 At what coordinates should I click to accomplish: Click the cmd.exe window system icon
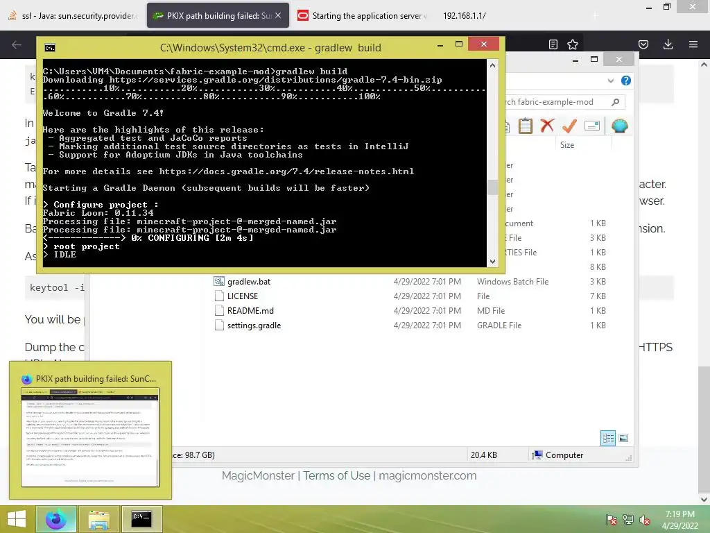[50, 48]
